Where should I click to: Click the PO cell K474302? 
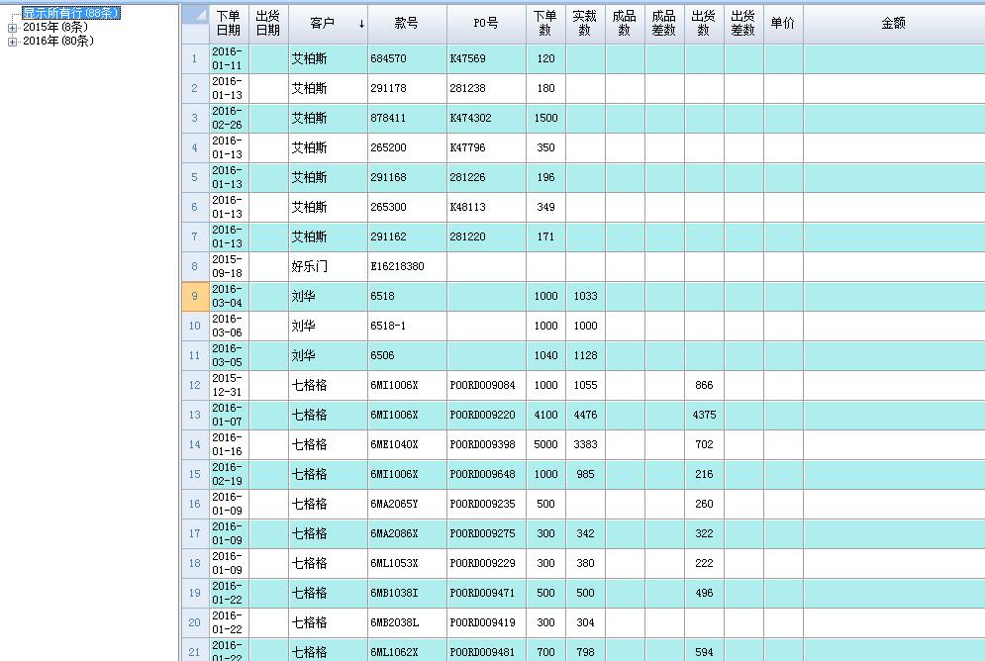click(x=486, y=118)
